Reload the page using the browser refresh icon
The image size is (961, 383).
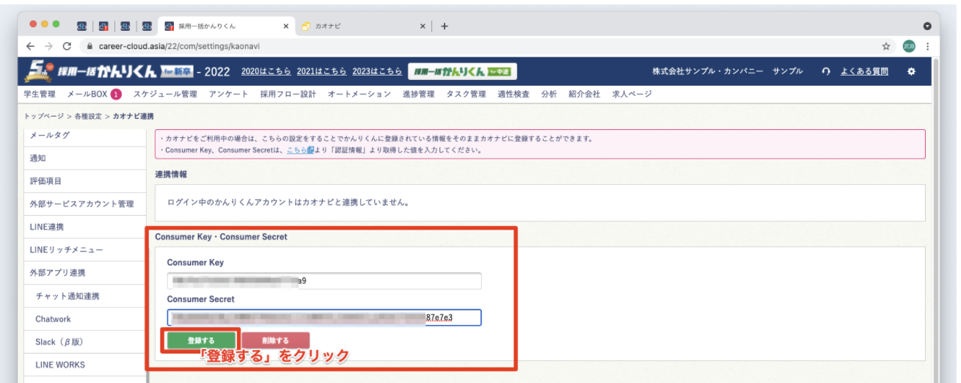pyautogui.click(x=67, y=45)
